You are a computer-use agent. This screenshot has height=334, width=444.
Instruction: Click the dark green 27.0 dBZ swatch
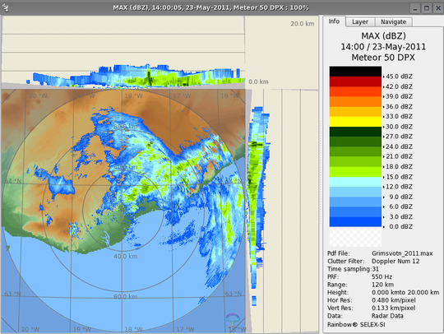[x=355, y=132]
